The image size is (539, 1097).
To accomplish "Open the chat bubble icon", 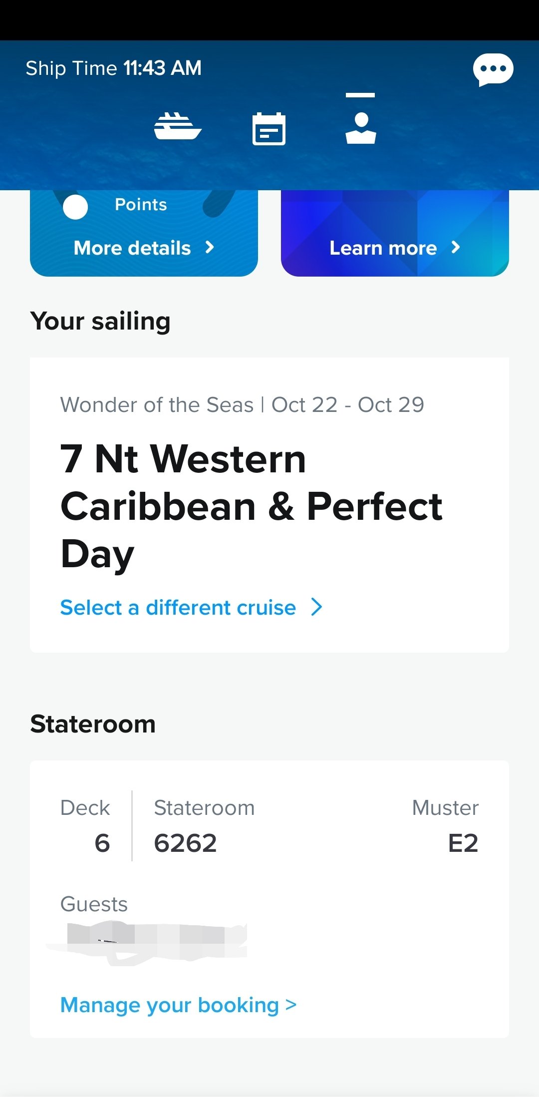I will [x=493, y=69].
